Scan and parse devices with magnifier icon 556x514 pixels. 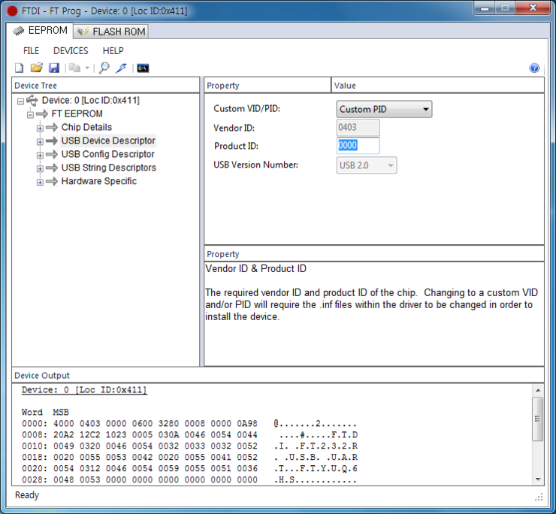coord(104,68)
